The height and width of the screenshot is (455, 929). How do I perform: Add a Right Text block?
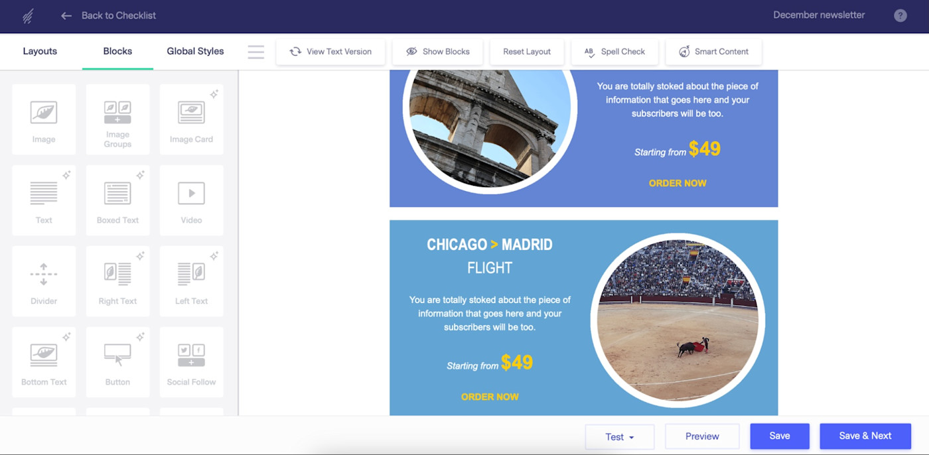[117, 281]
